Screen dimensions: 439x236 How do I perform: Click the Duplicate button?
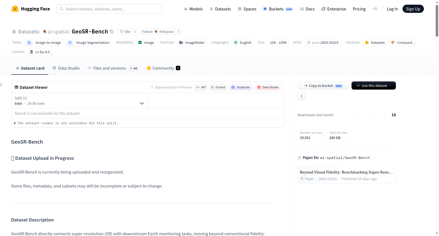241,87
